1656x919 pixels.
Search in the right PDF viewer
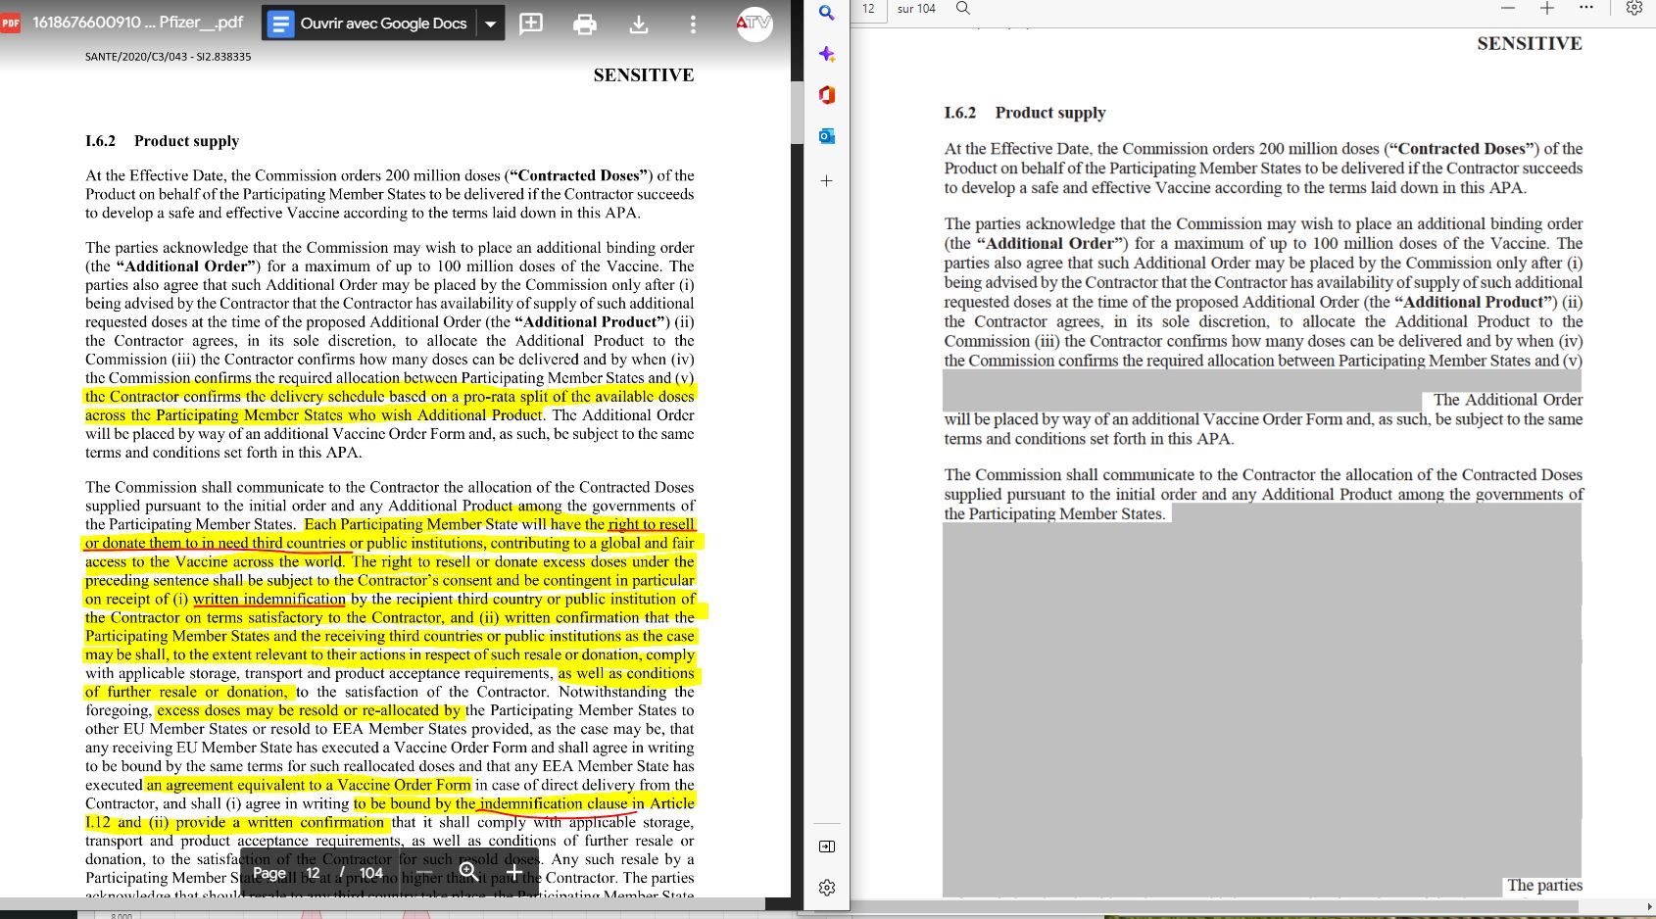point(962,9)
